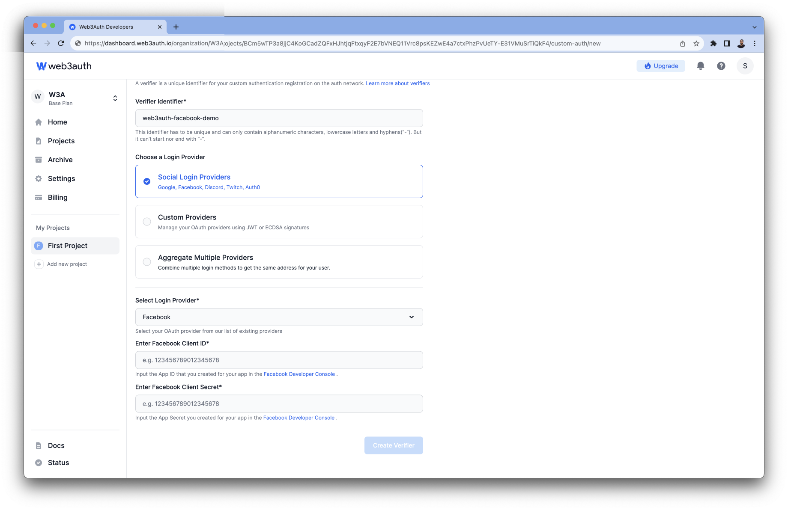
Task: Toggle the browser side panel icon
Action: pos(727,43)
